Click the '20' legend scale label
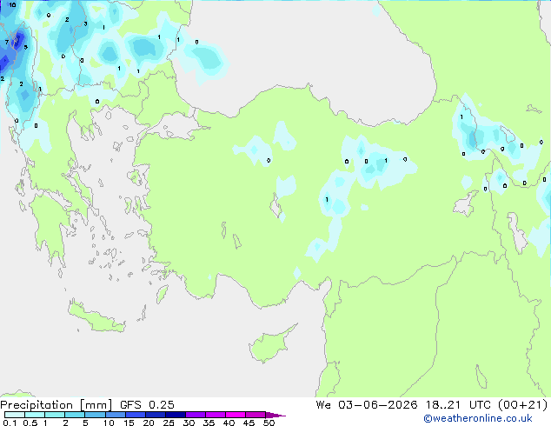Viewport: 551px width, 426px height. 149,423
